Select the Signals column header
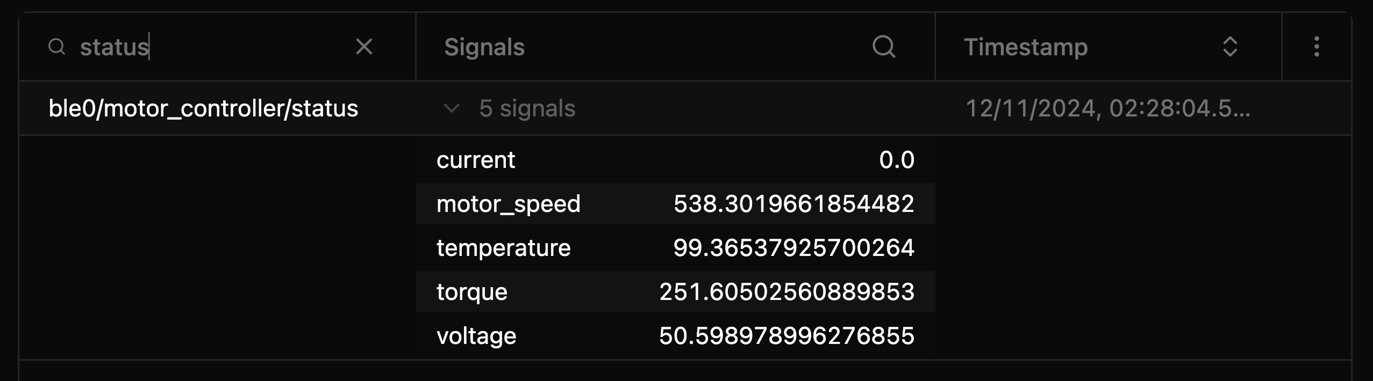The height and width of the screenshot is (381, 1373). pyautogui.click(x=484, y=47)
